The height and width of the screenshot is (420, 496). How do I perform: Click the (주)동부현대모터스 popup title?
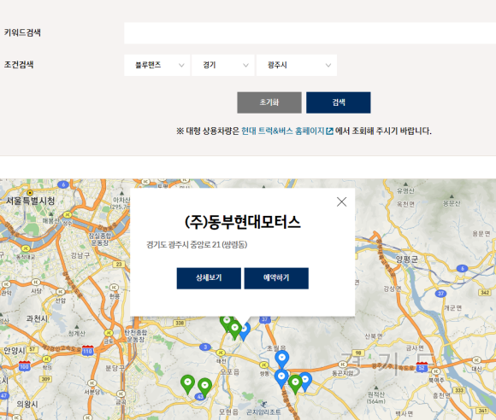pos(242,222)
